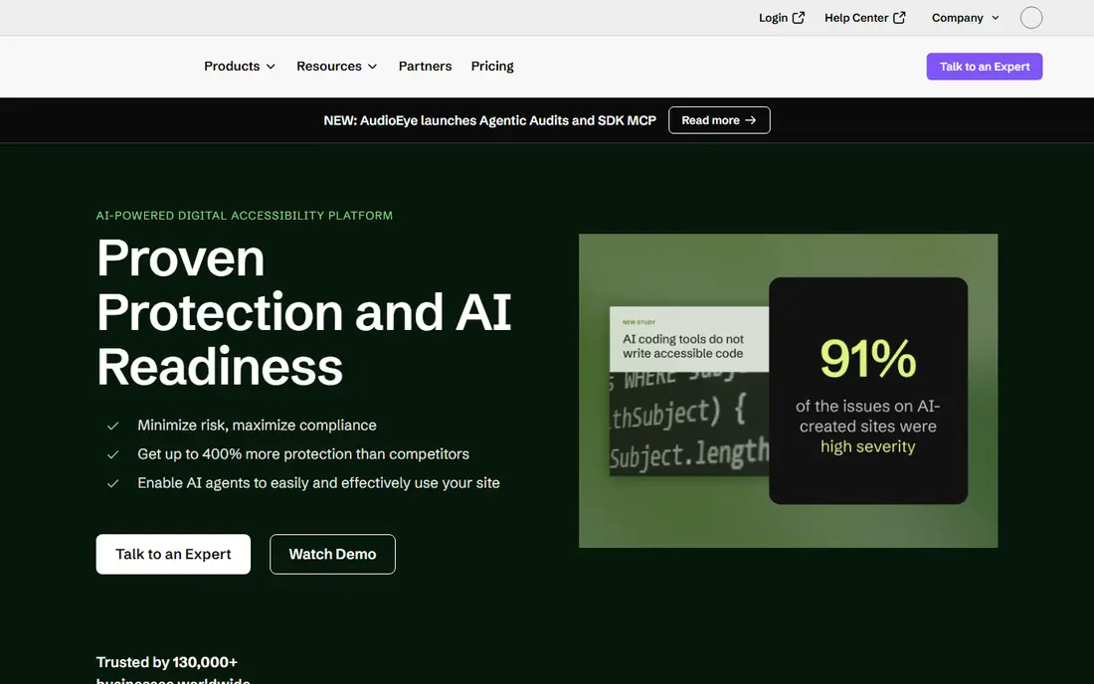Click the NEW: AudioEye launches Agentic Audits text
This screenshot has height=684, width=1094.
489,120
